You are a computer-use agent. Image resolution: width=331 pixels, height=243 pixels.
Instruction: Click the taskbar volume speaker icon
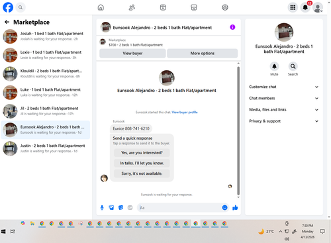tap(287, 239)
